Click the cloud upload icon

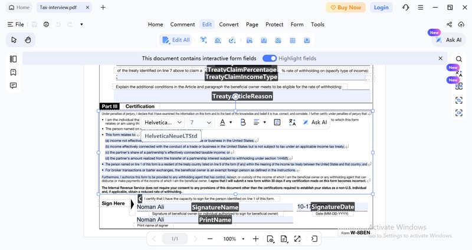(x=461, y=24)
